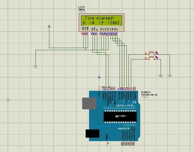Viewport: 194px width, 152px height.
Task: Select the rightmost ground symbol under the push buttons
Action: pyautogui.click(x=170, y=76)
